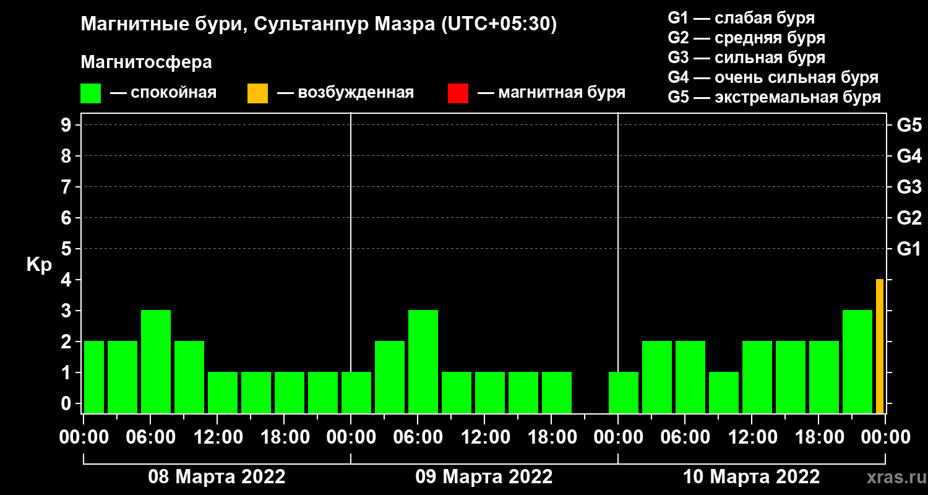Click the G4 label on right axis
The image size is (928, 495).
pos(909,156)
